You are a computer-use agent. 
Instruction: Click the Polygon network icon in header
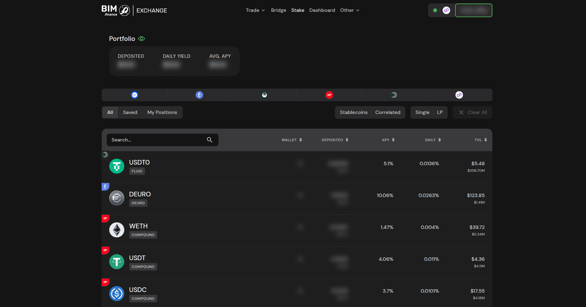pyautogui.click(x=446, y=10)
